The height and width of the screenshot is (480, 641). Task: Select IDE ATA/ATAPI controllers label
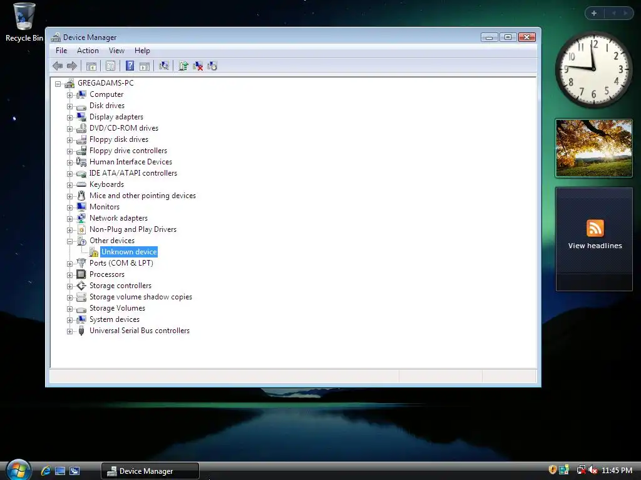point(133,173)
